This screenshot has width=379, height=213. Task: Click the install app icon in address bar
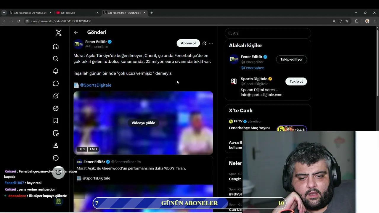point(341,21)
